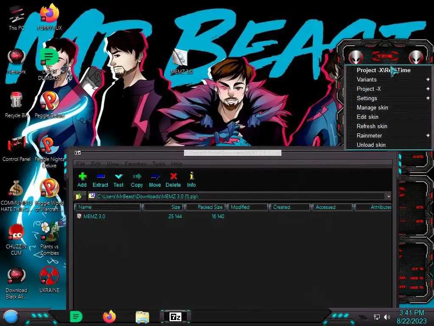Screen dimensions: 434x326
Task: Open the Edit menu in 7-Zip
Action: (x=96, y=164)
